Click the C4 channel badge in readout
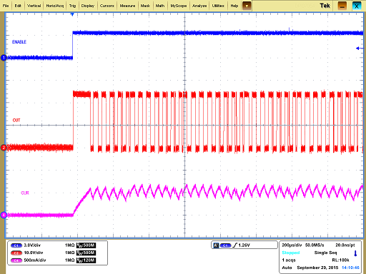This screenshot has width=366, height=274. [x=16, y=260]
